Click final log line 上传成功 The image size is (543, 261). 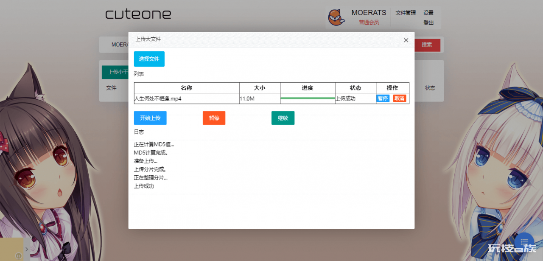(x=144, y=186)
